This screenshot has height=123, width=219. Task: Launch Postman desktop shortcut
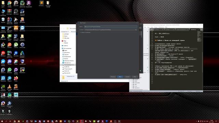[x=10, y=45]
